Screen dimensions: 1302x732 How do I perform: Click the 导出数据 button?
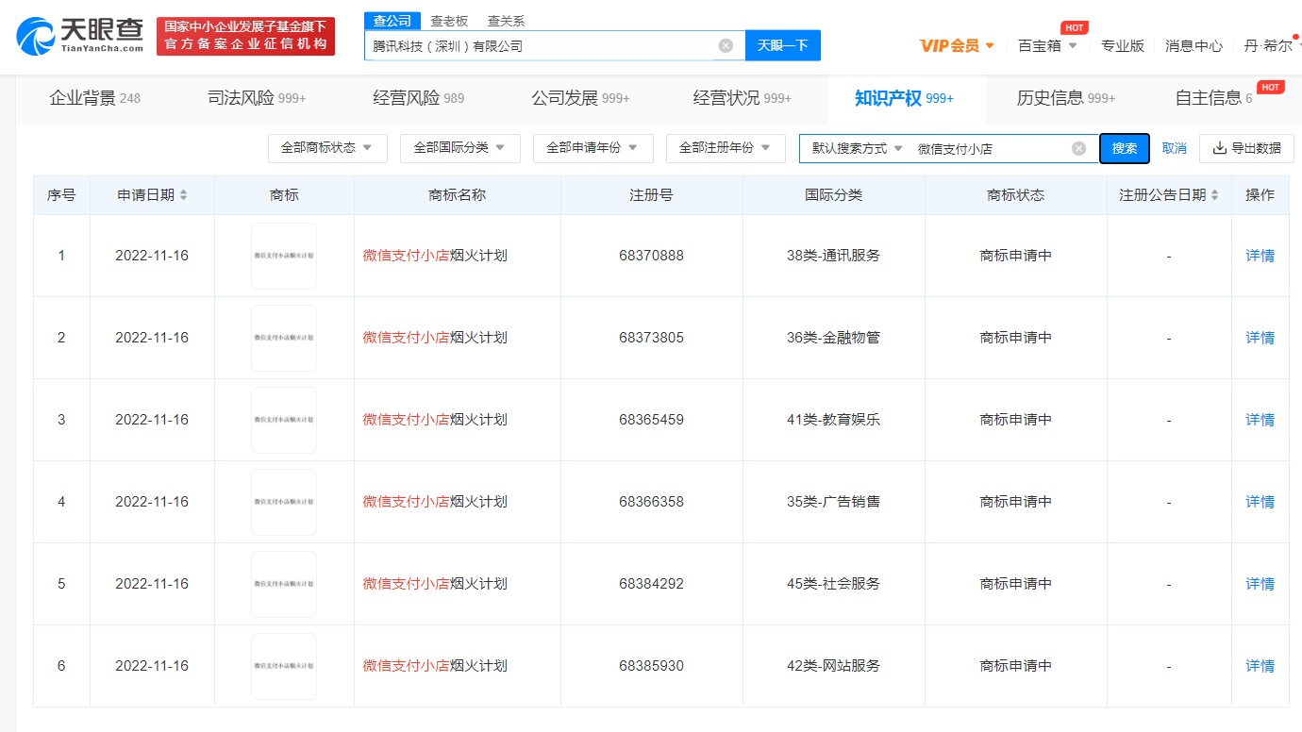(x=1246, y=148)
